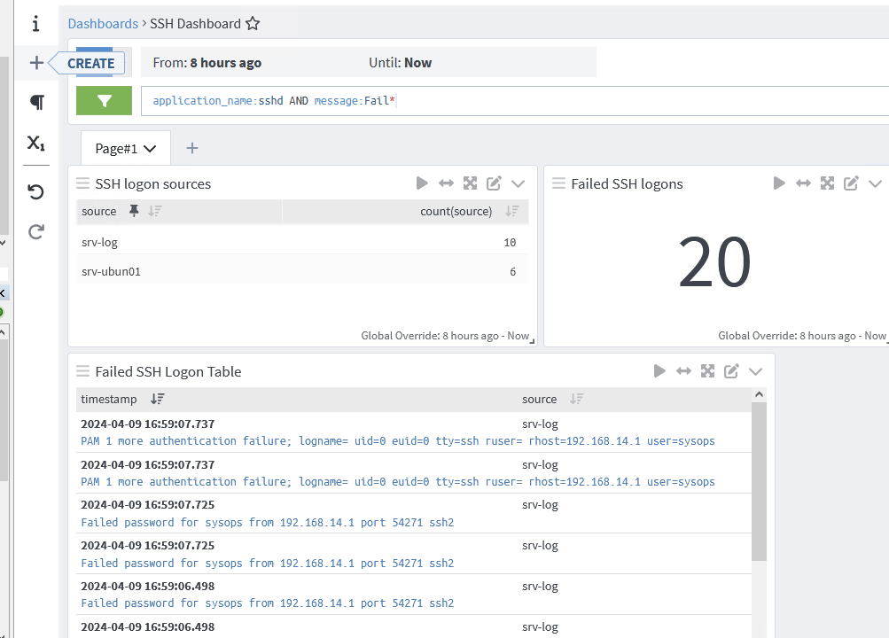Click the plus Create icon in sidebar
Viewport: 889px width, 638px height.
[x=36, y=62]
